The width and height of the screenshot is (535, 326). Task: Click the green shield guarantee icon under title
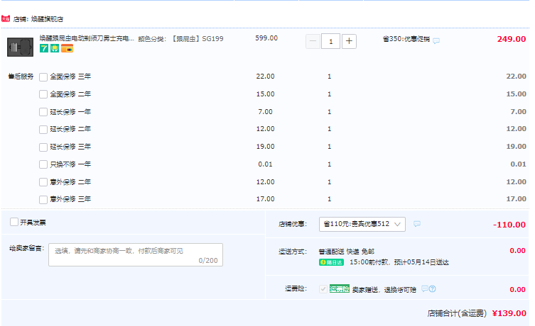tap(55, 48)
